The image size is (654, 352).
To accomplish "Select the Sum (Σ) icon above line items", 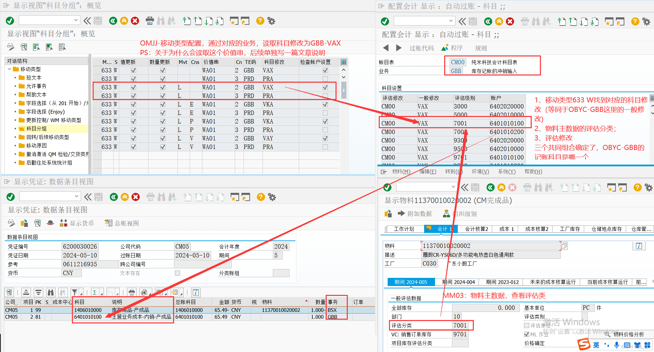I will click(94, 292).
